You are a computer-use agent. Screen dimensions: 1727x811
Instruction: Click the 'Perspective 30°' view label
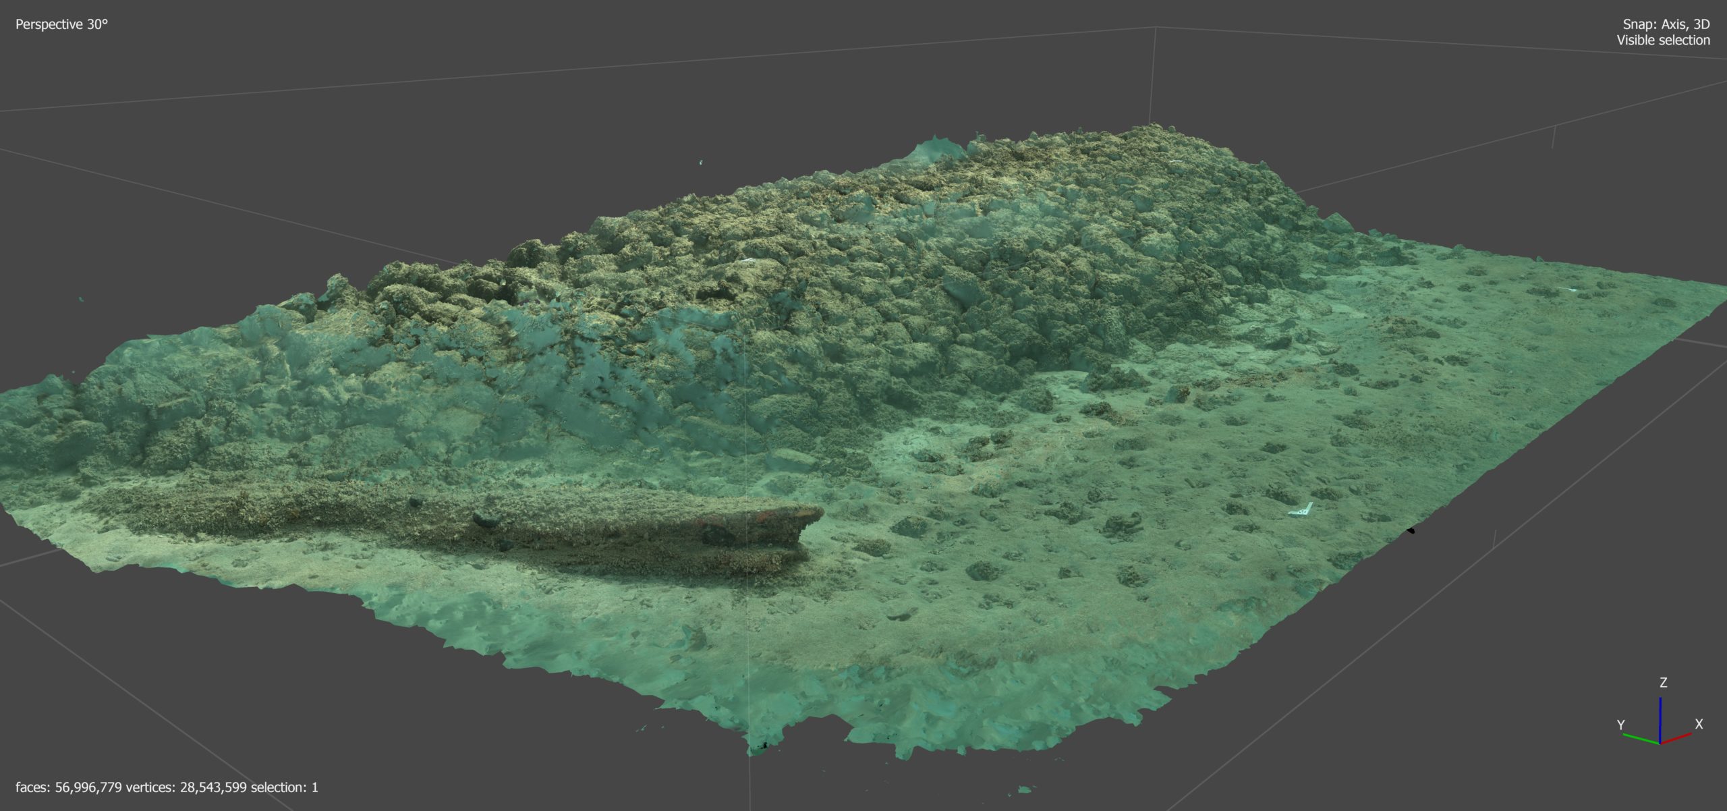tap(61, 24)
